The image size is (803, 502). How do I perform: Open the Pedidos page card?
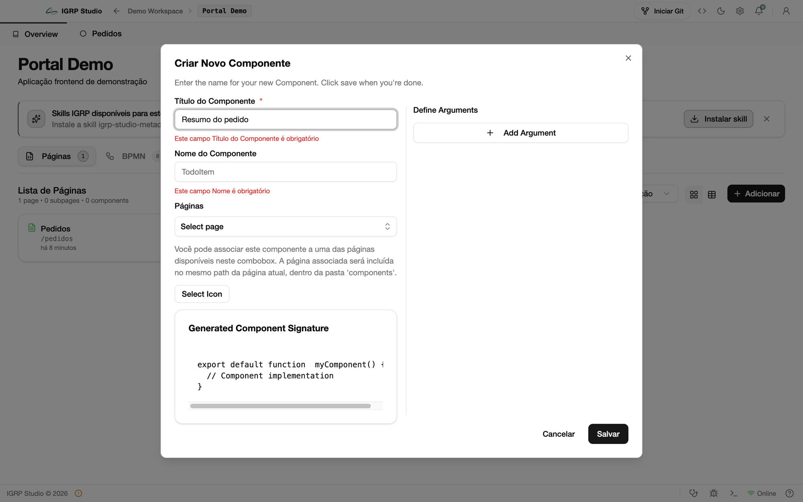tap(90, 238)
